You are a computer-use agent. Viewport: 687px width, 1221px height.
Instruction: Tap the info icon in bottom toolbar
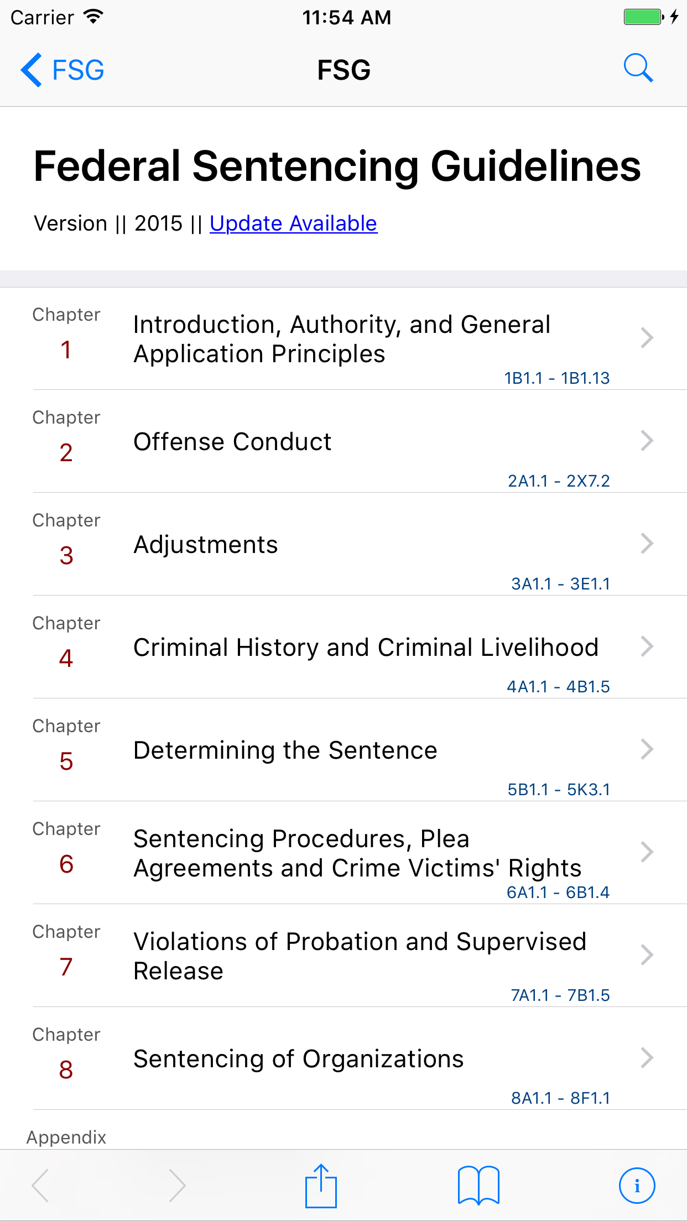click(x=637, y=1186)
